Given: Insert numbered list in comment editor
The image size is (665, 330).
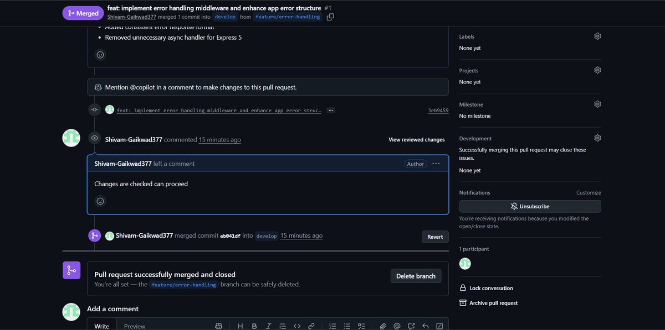Looking at the screenshot, I should (333, 326).
